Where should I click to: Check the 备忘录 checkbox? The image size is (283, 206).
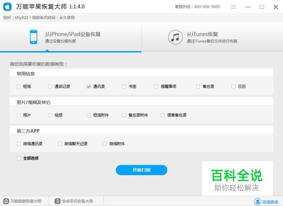[198, 86]
